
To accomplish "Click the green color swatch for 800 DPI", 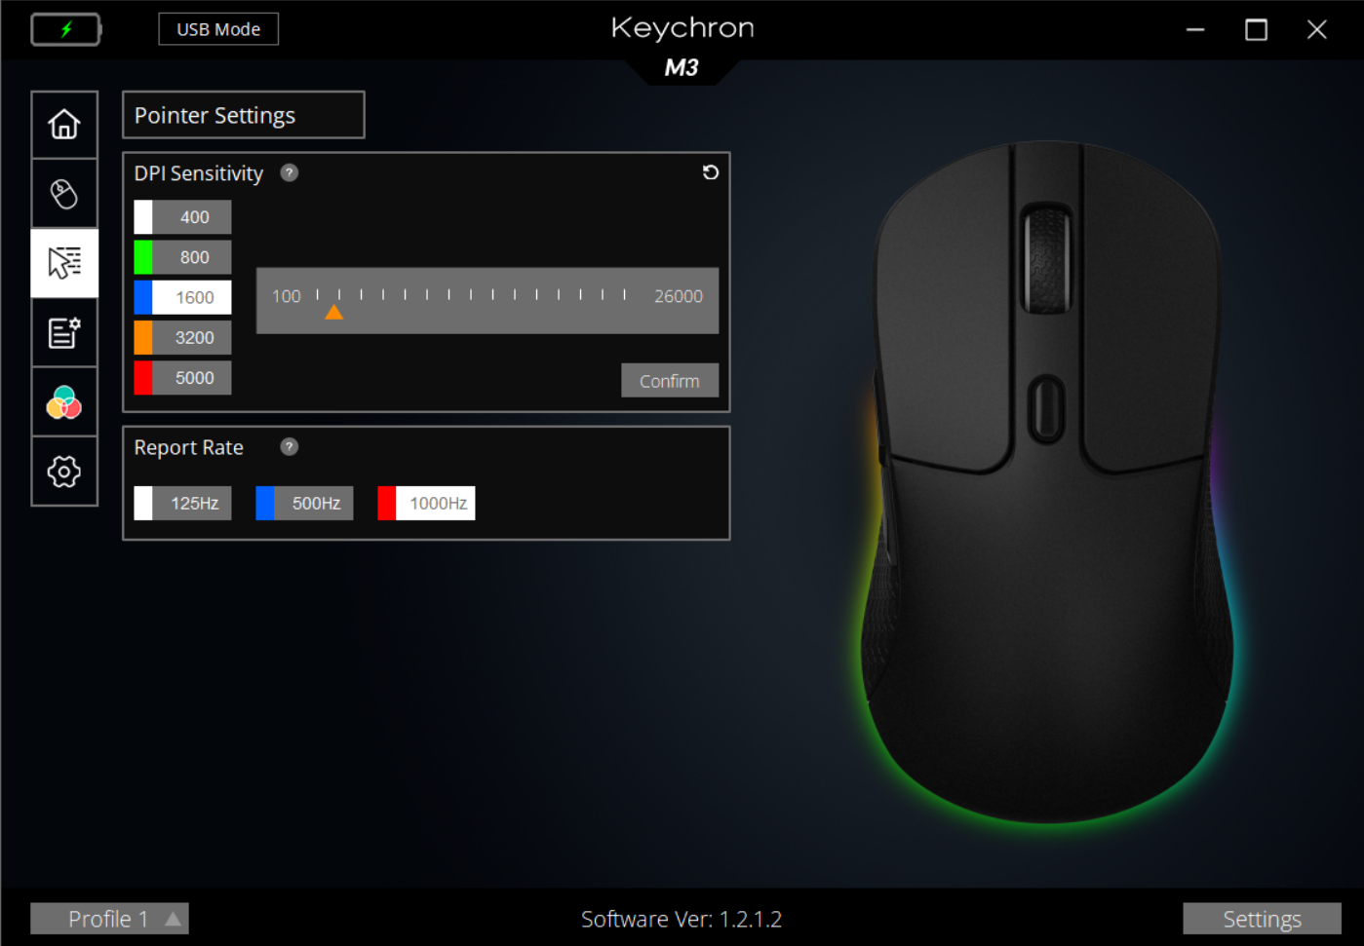I will (143, 257).
